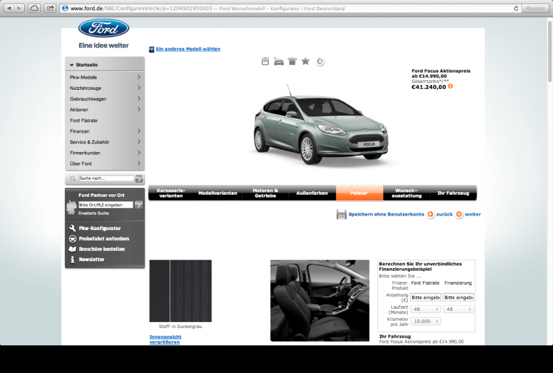Click the orange zurück arrow icon

pyautogui.click(x=431, y=214)
